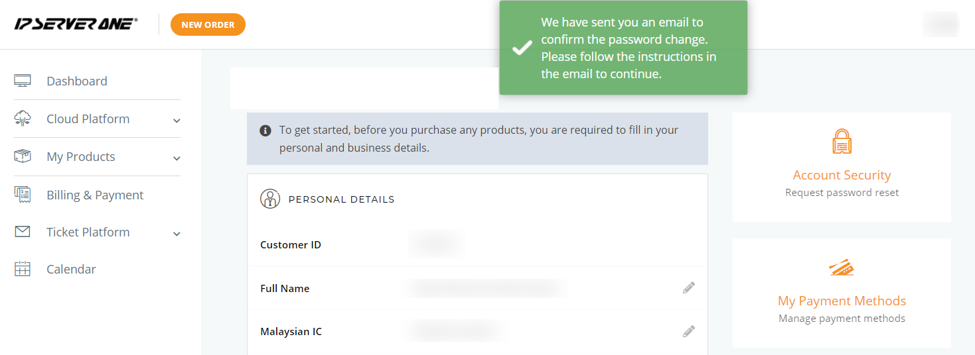Click the IP ServerOne logo

pos(76,24)
